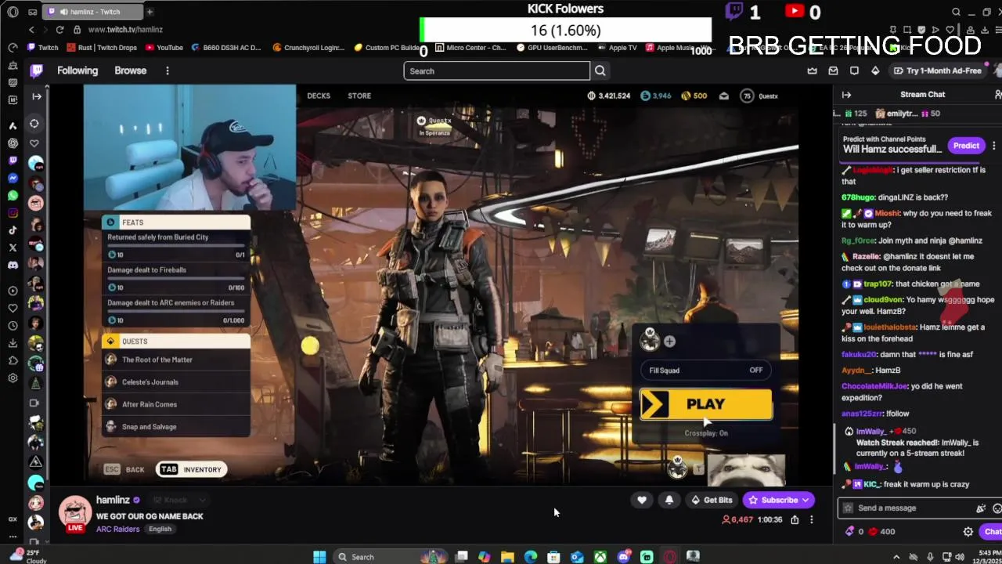This screenshot has height=564, width=1002.
Task: Open WhatsApp in the Opera sidebar
Action: coord(13,195)
